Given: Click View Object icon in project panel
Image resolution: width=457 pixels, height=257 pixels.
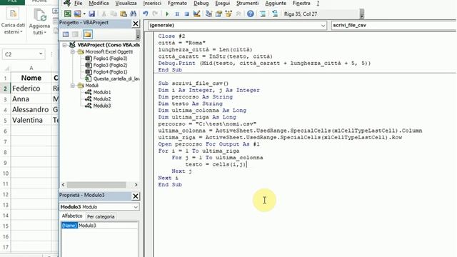Looking at the screenshot, I should [76, 35].
